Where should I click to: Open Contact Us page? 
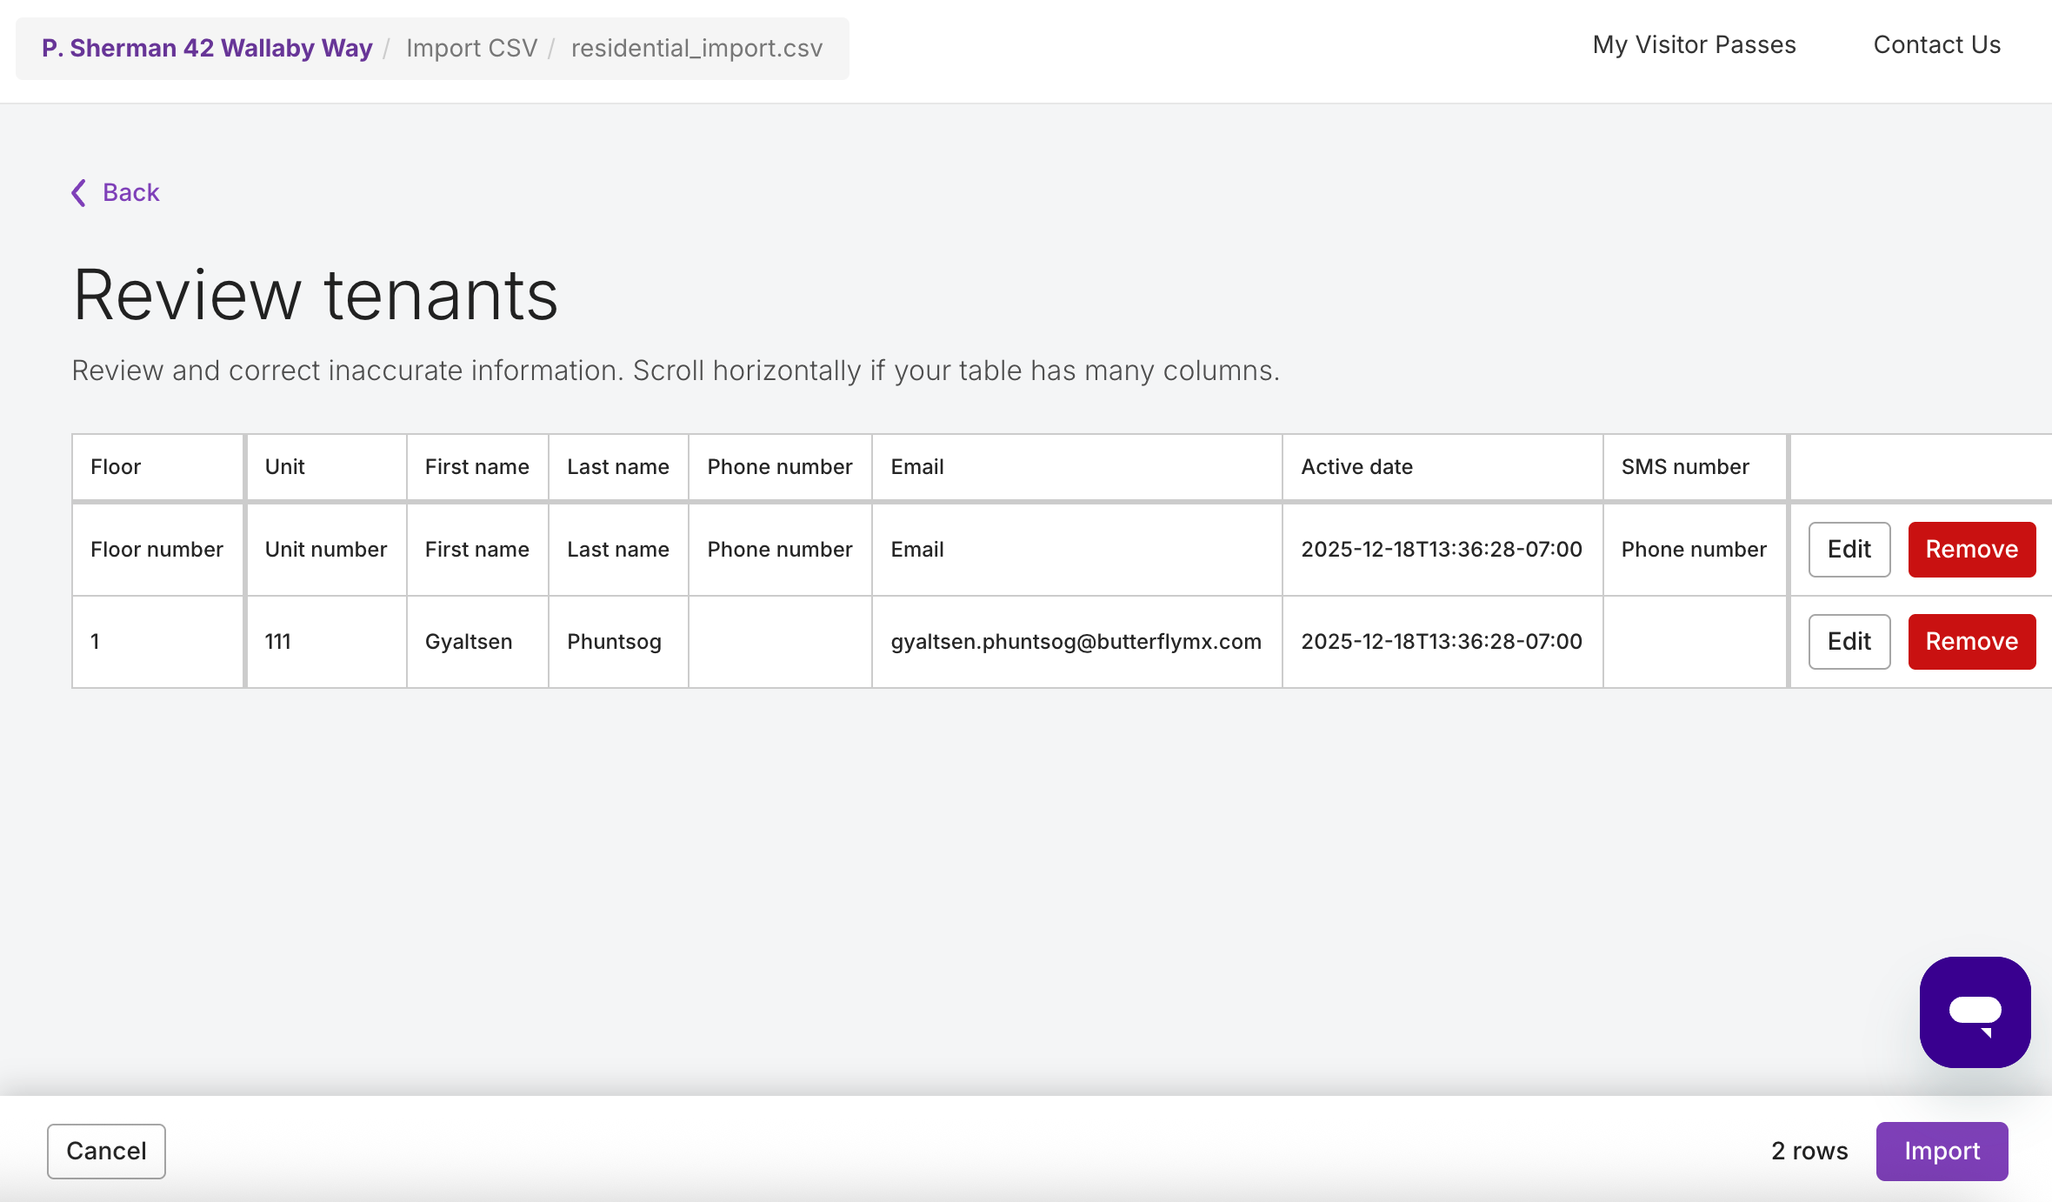click(x=1936, y=45)
